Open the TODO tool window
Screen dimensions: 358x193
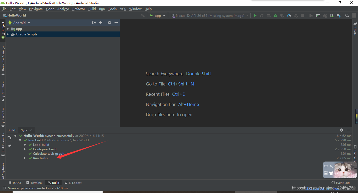(x=15, y=183)
